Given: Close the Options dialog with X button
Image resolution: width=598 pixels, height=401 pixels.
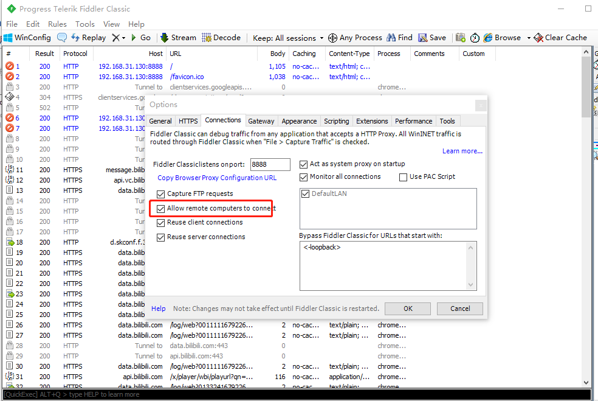Looking at the screenshot, I should 481,105.
